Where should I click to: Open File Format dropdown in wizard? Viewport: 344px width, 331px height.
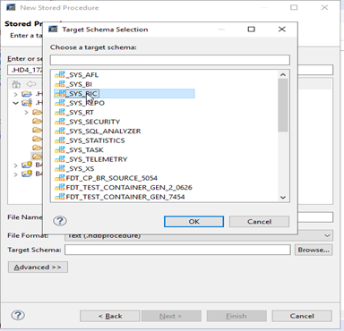coord(327,235)
